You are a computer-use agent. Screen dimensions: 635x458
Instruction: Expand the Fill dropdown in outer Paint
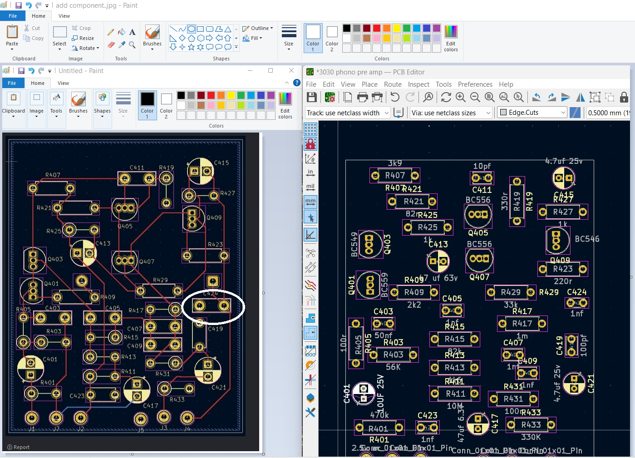(252, 38)
